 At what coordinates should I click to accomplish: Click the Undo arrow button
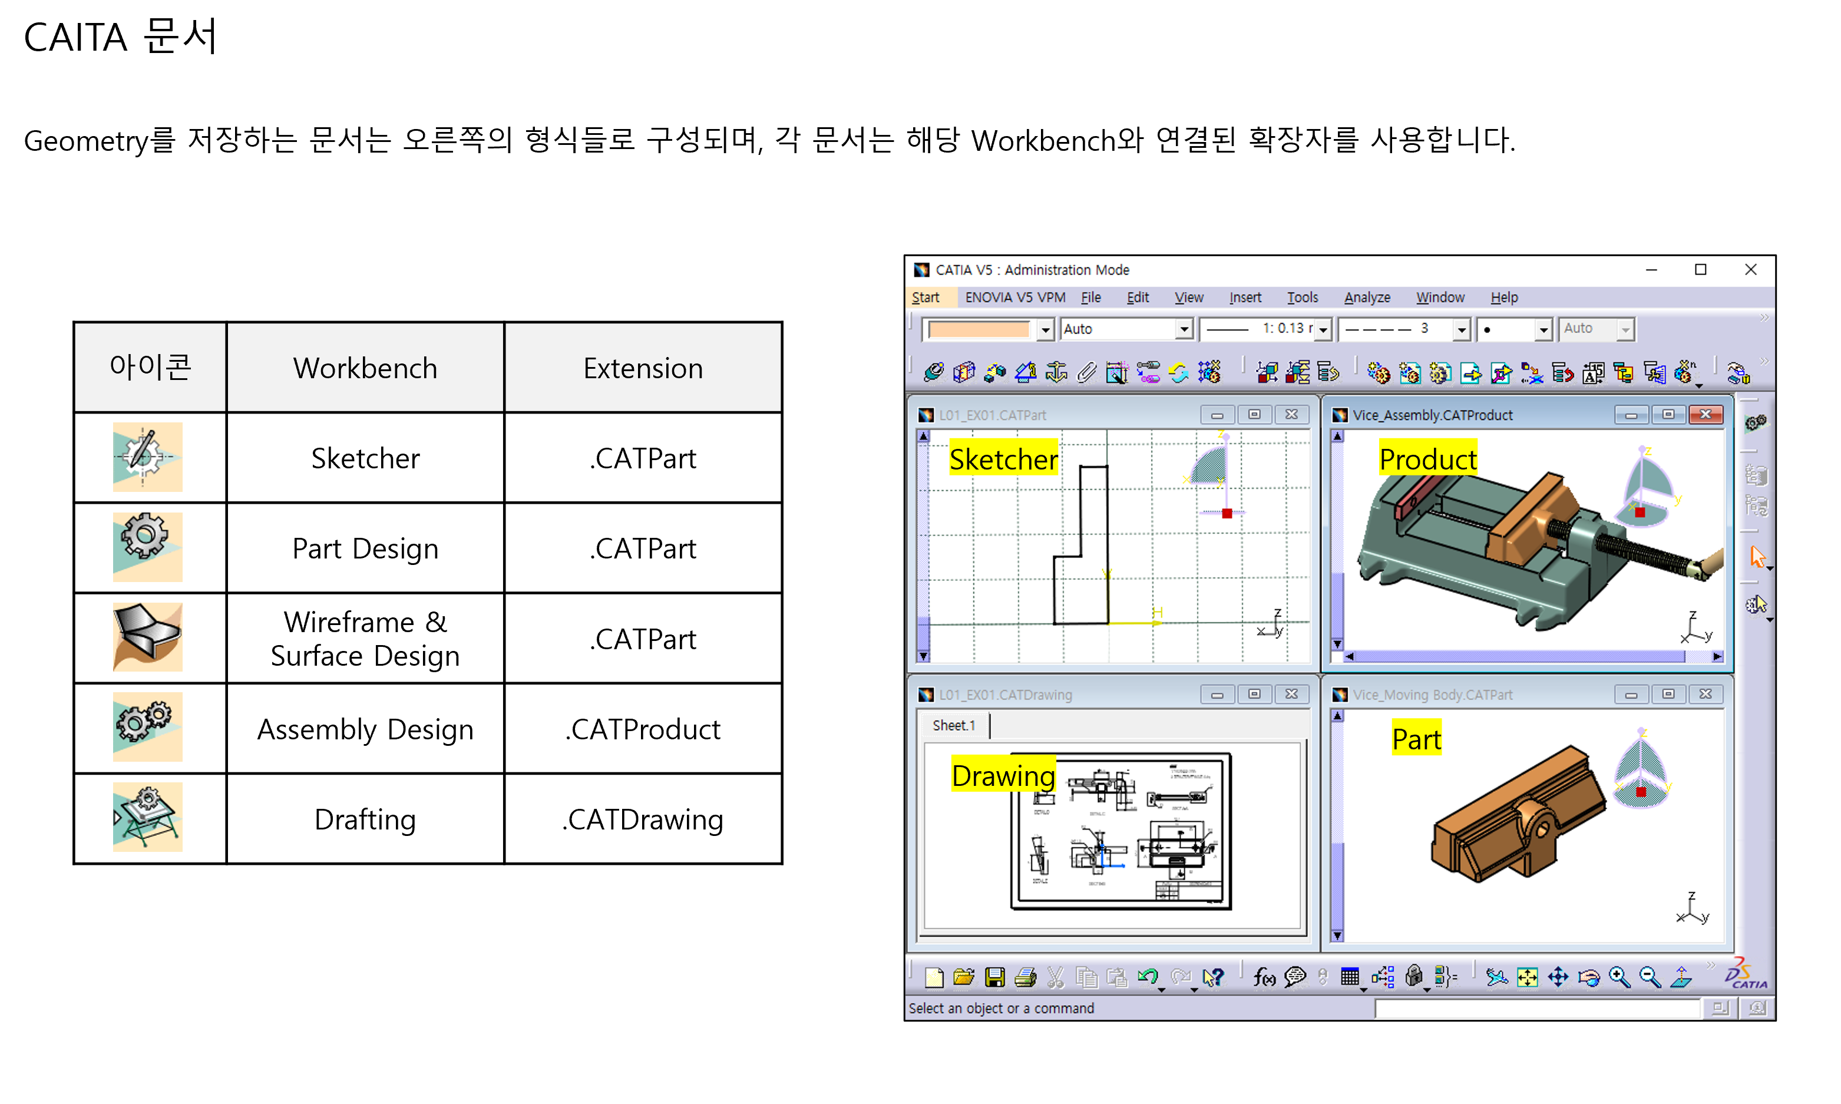[1148, 977]
